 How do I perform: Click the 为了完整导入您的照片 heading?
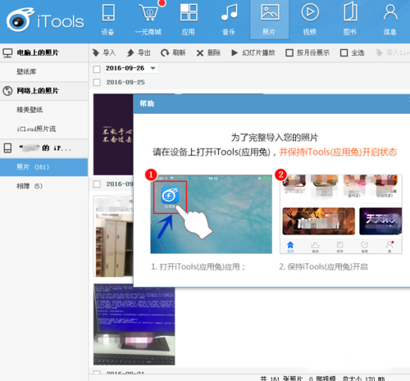point(275,138)
